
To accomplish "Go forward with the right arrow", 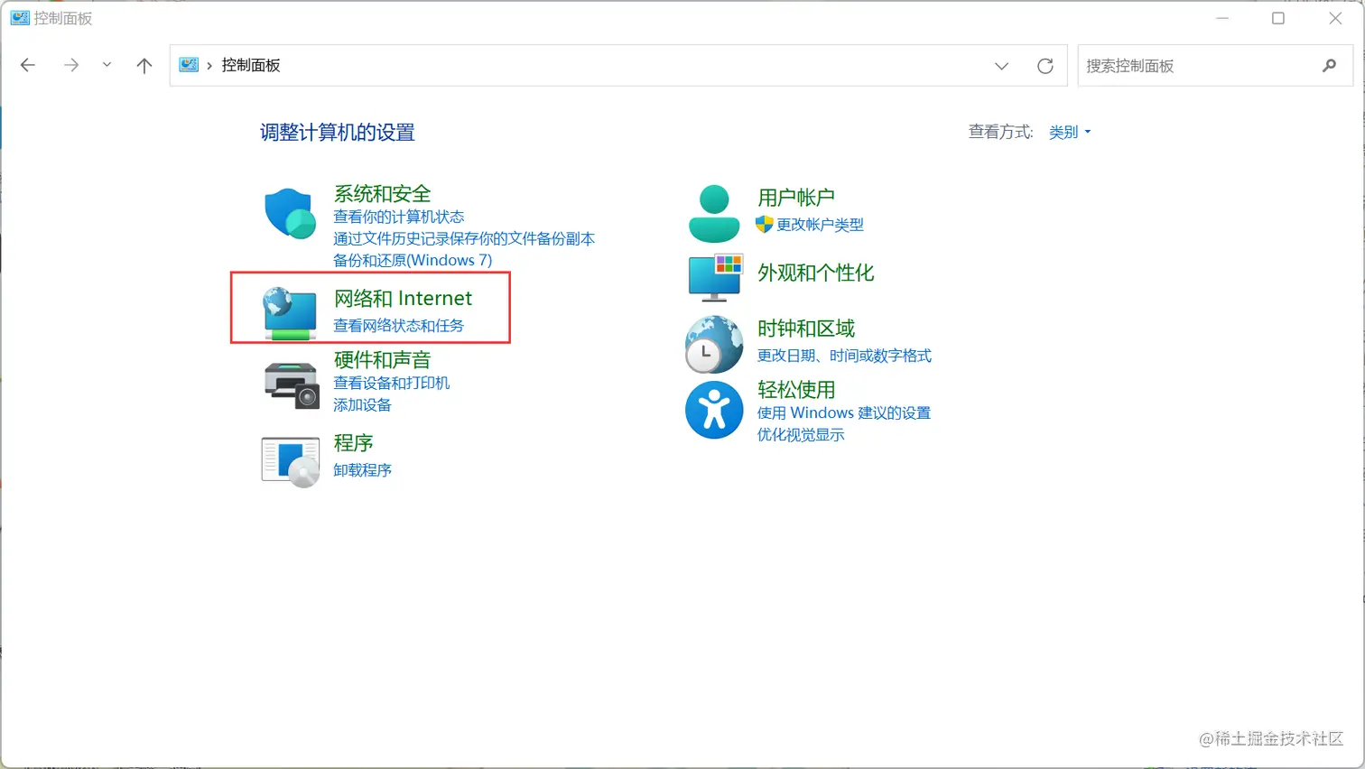I will click(71, 65).
